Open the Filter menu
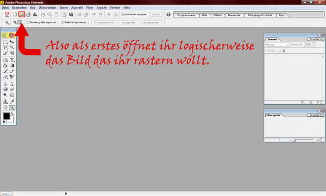The width and height of the screenshot is (326, 196). click(x=90, y=8)
